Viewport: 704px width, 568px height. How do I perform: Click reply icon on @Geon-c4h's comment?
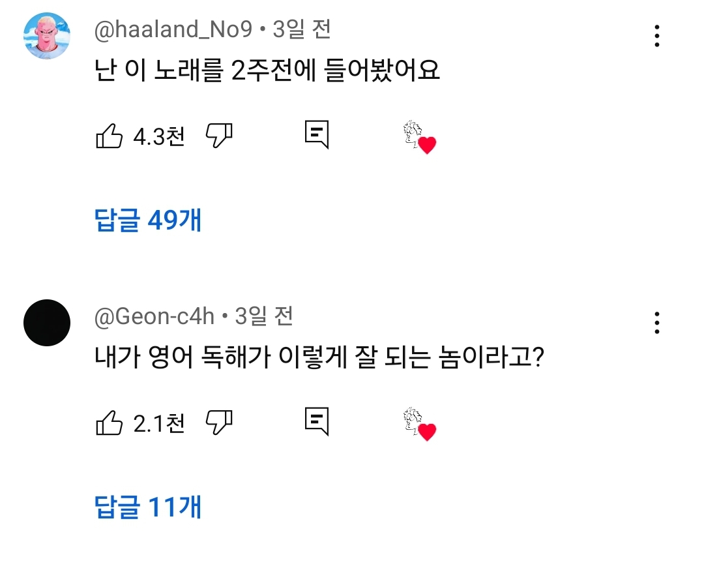[317, 422]
